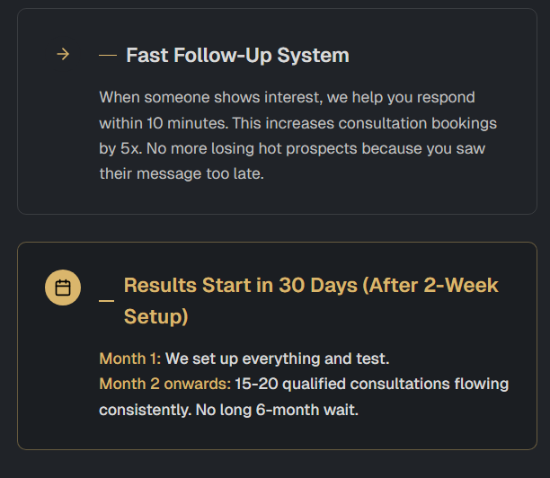The image size is (550, 478).
Task: Click the "Month 2 onwards:" label
Action: coord(164,385)
